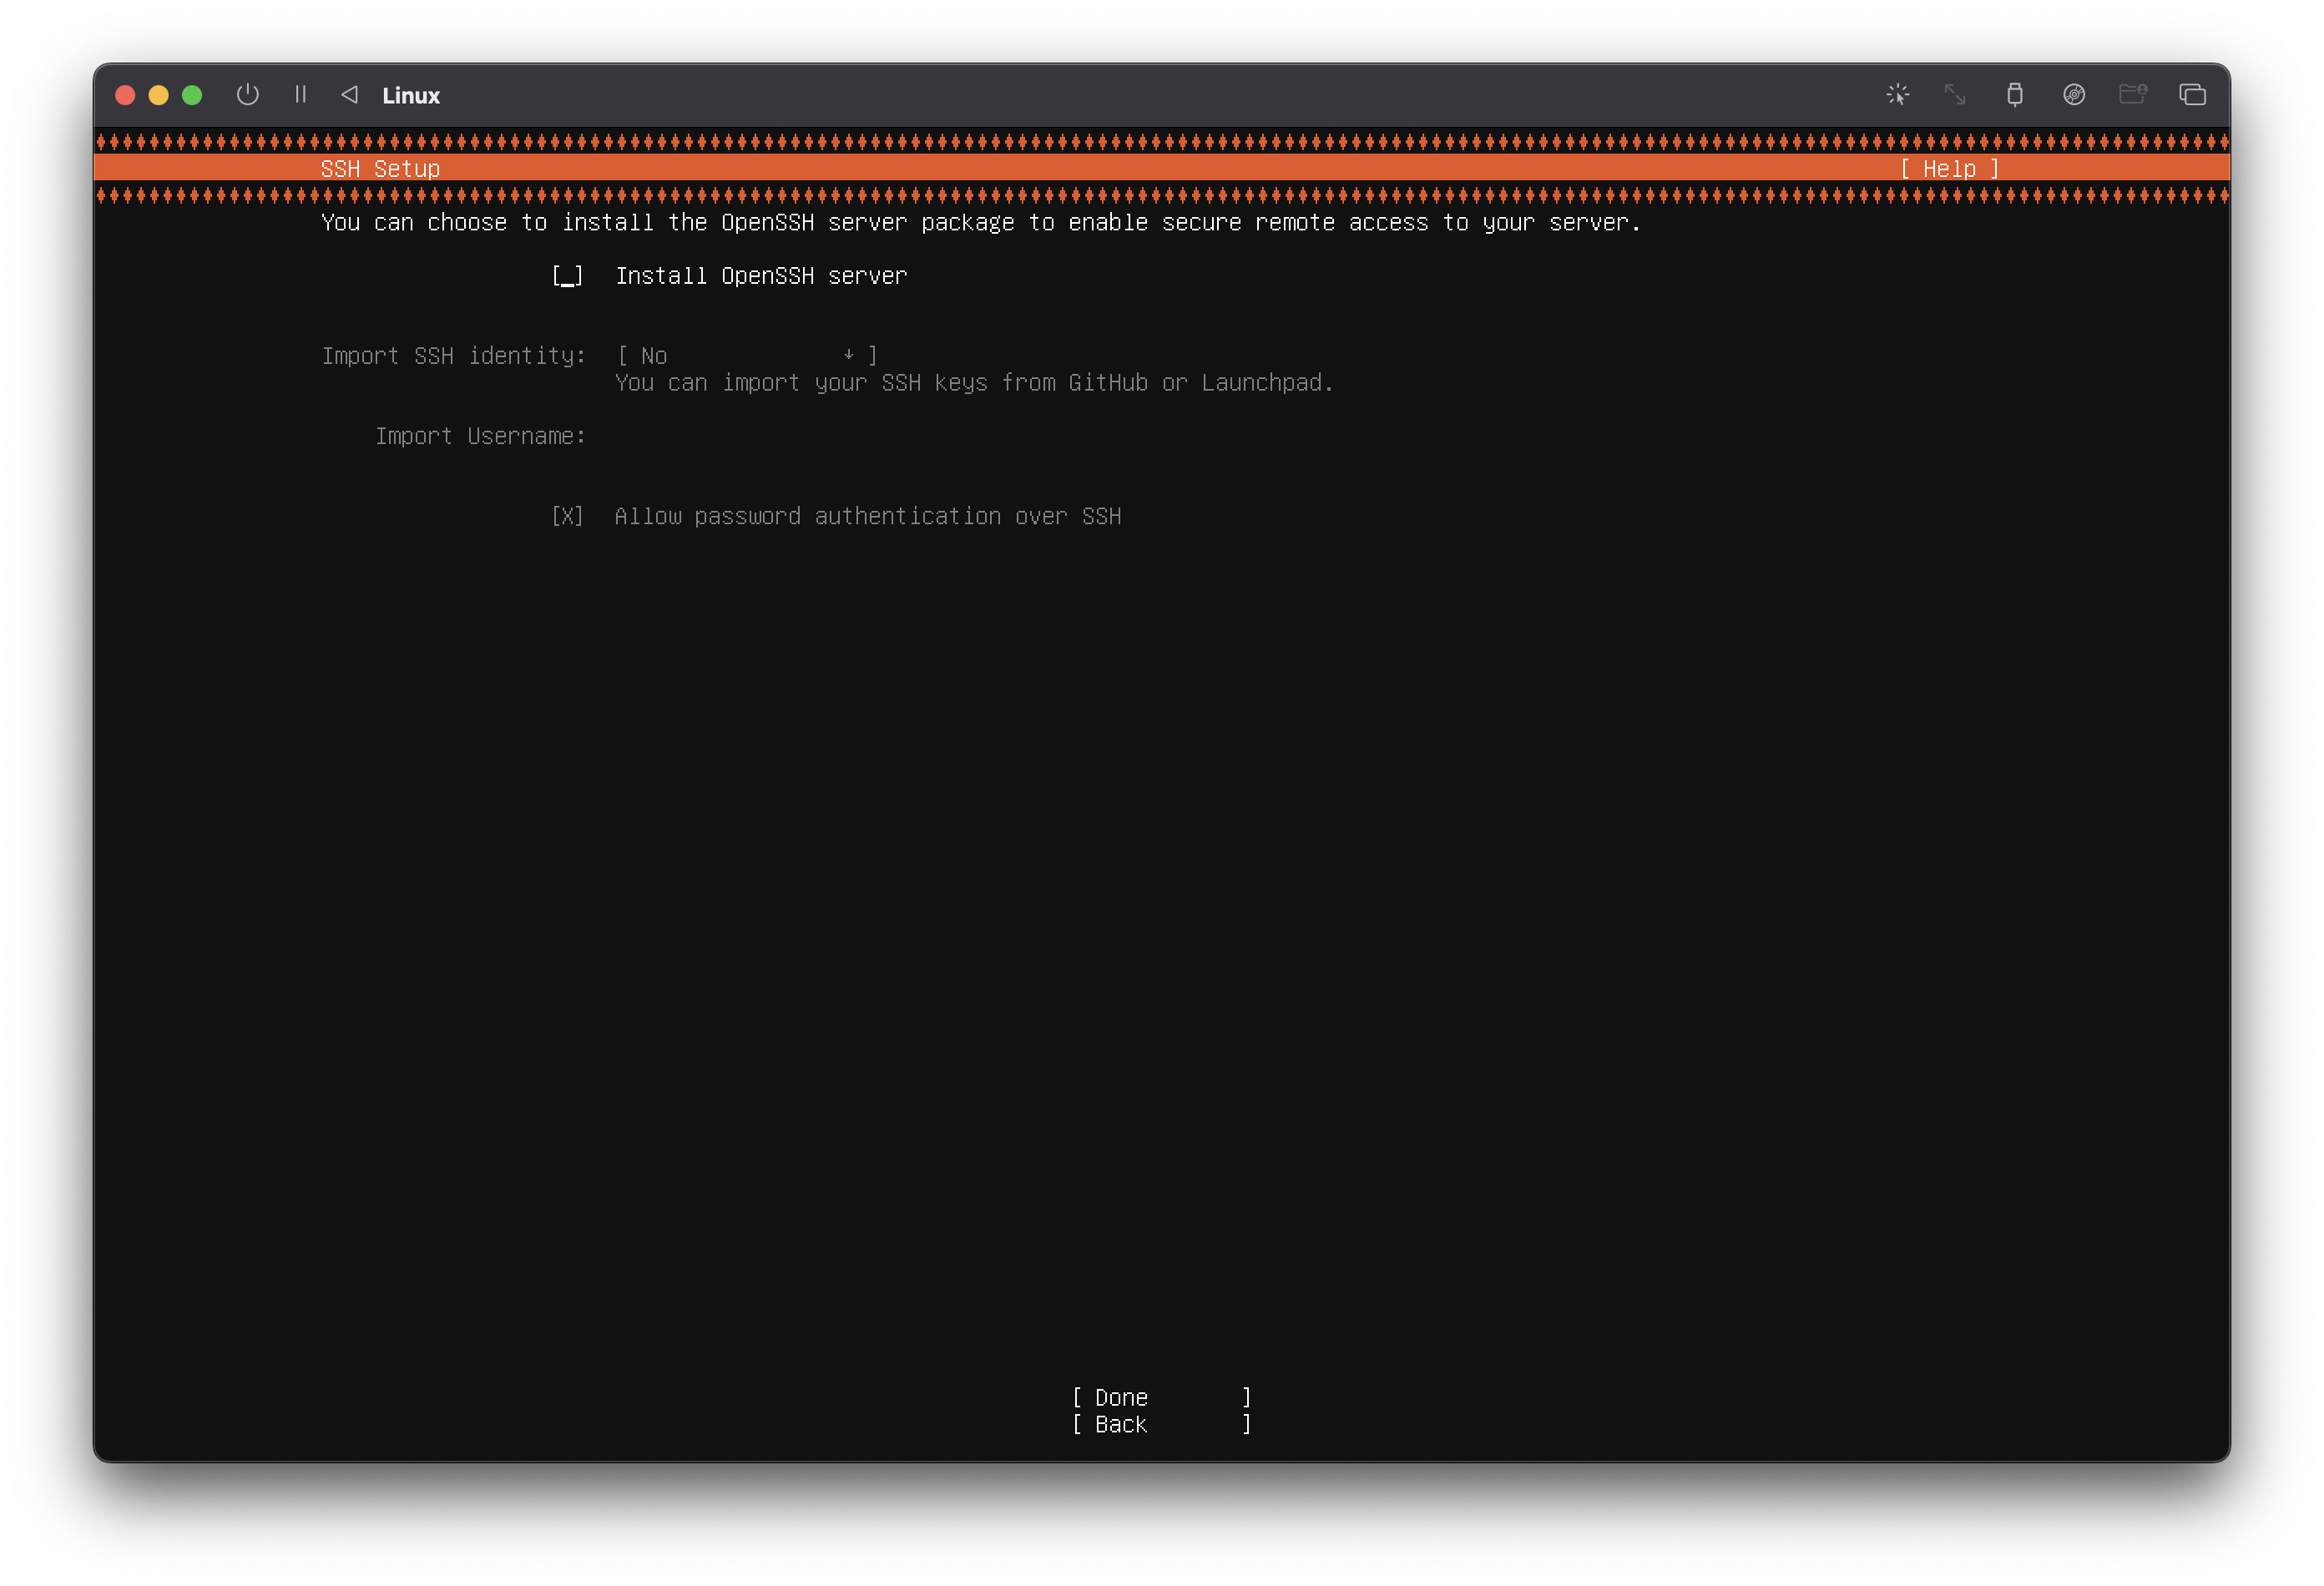Toggle capture mouse cursor icon
Image resolution: width=2324 pixels, height=1586 pixels.
point(1897,95)
